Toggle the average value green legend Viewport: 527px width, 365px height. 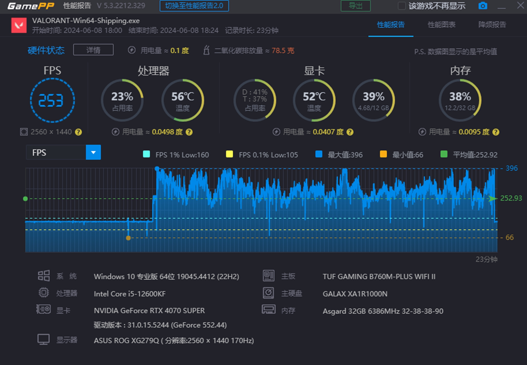tap(444, 154)
